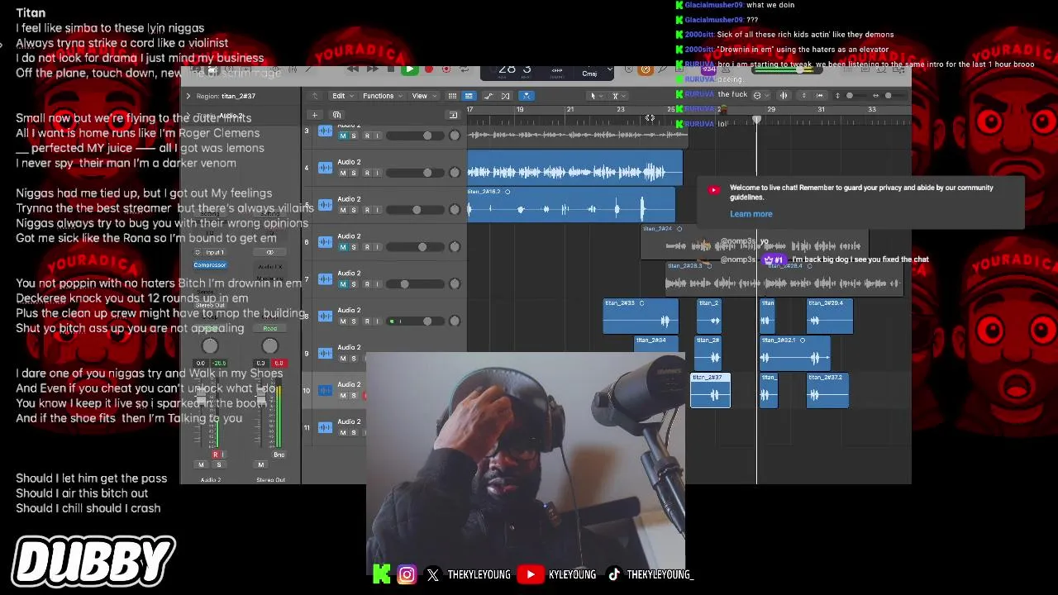Toggle input monitoring on track 4
Viewport: 1058px width, 595px height.
click(x=377, y=173)
